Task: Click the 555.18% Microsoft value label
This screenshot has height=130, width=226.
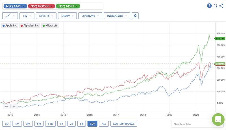Action: (220, 39)
